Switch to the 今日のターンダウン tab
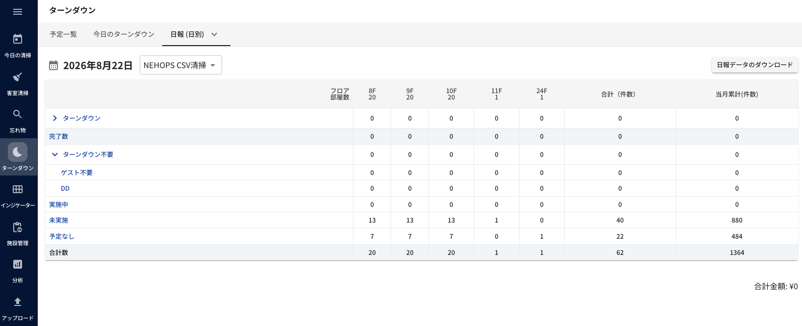 pyautogui.click(x=124, y=34)
